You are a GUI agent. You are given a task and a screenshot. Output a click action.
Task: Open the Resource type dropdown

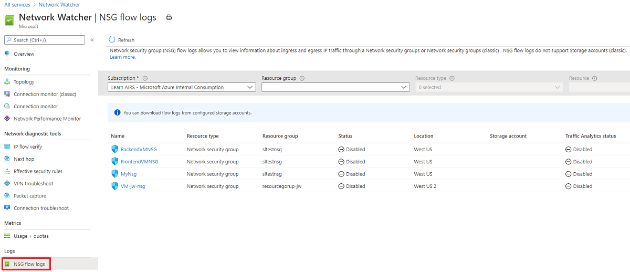(x=489, y=87)
